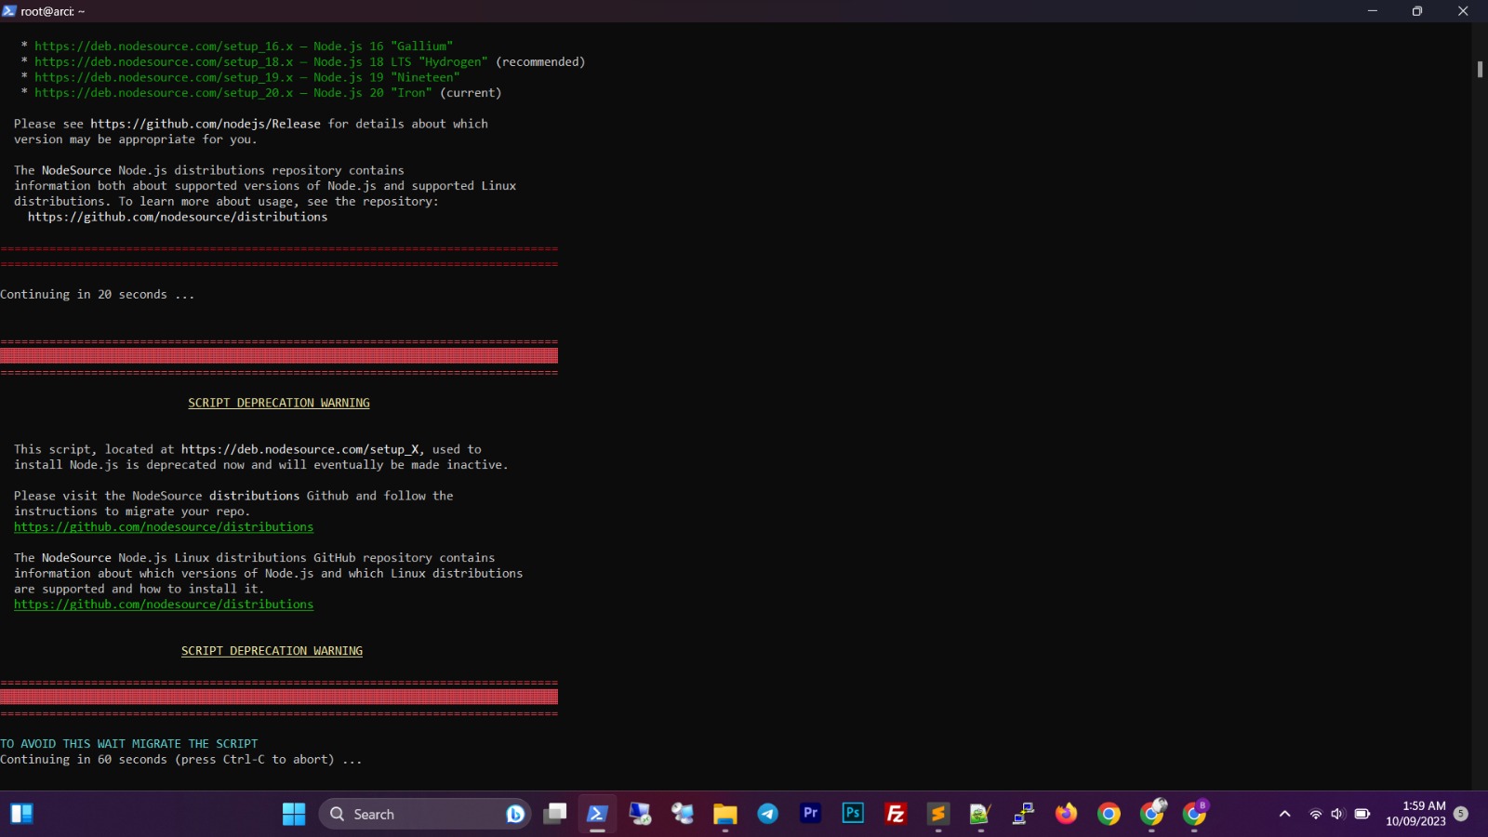Open the clock showing 1:59 AM

tap(1415, 814)
